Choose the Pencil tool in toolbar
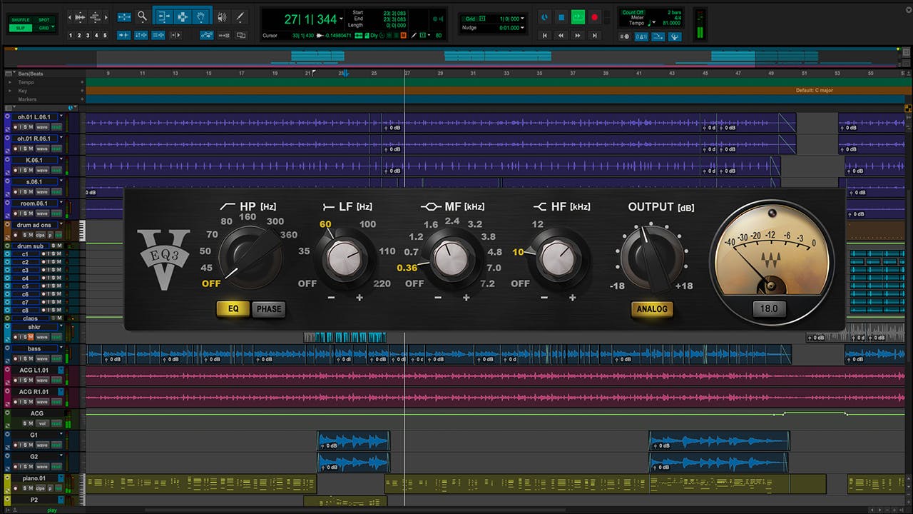 [x=240, y=16]
